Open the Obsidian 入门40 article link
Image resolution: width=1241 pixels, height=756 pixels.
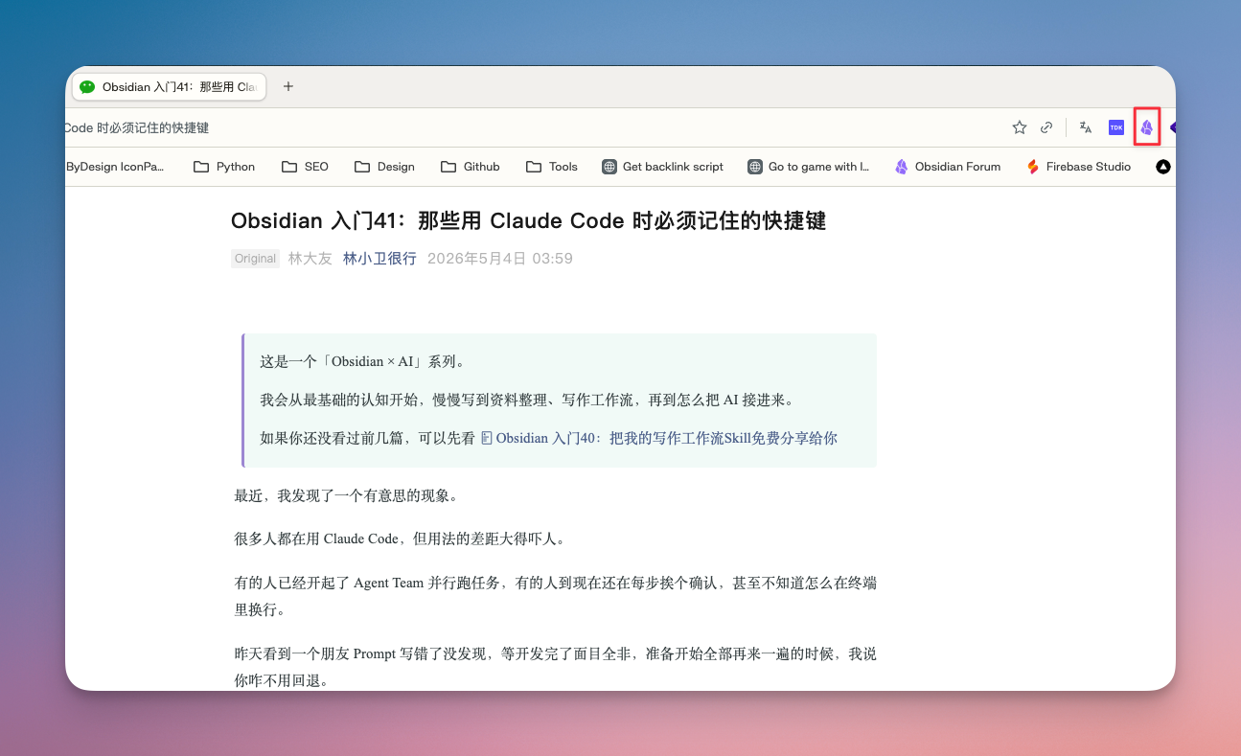pos(658,439)
